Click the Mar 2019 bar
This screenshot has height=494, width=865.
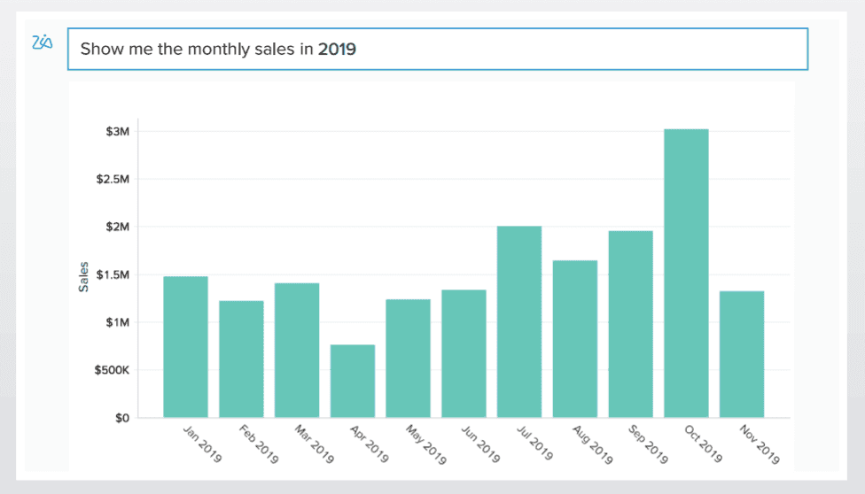[297, 350]
